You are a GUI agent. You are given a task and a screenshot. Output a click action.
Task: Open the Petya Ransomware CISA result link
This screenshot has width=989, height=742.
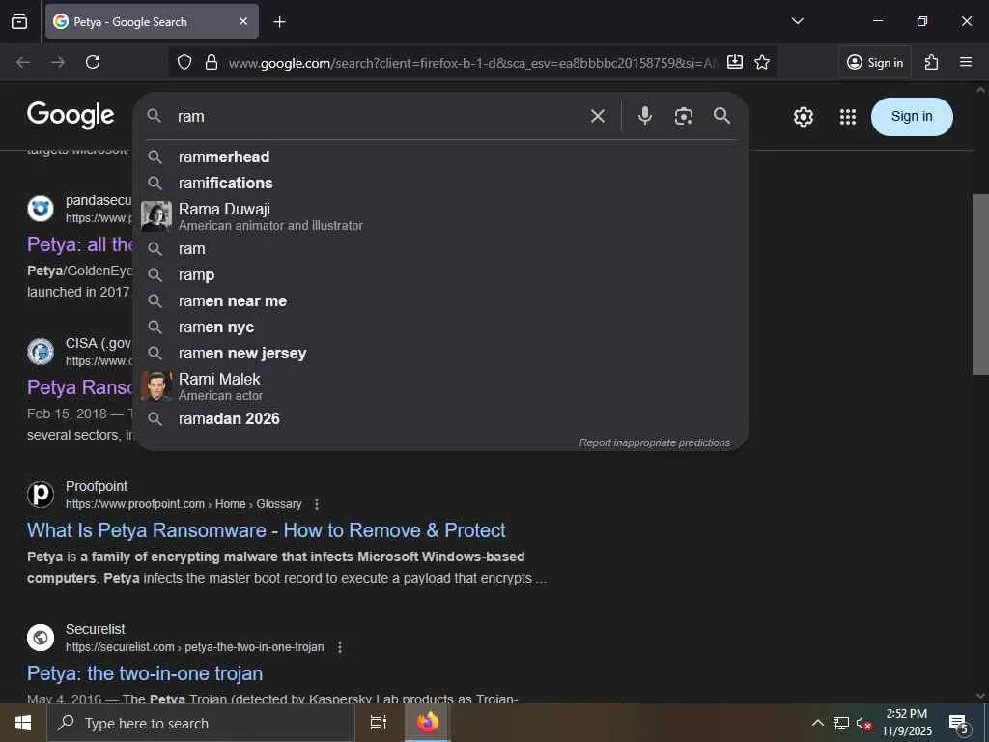79,387
